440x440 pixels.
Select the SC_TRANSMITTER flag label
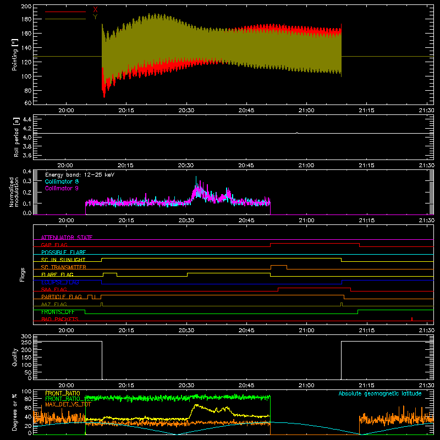pos(63,267)
